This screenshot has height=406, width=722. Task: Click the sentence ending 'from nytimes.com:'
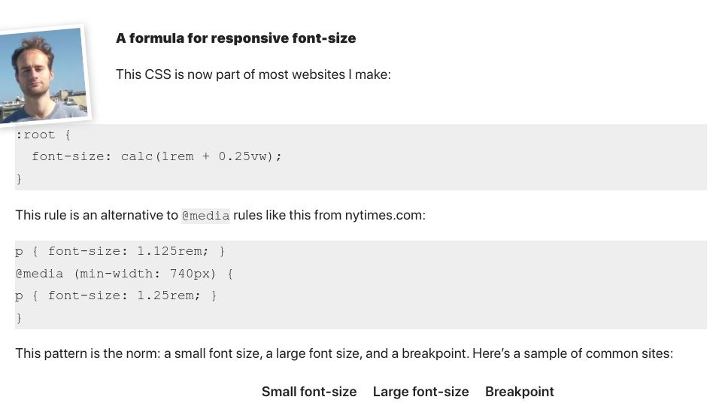point(220,216)
